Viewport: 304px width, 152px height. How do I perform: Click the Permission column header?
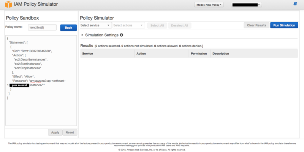[200, 53]
